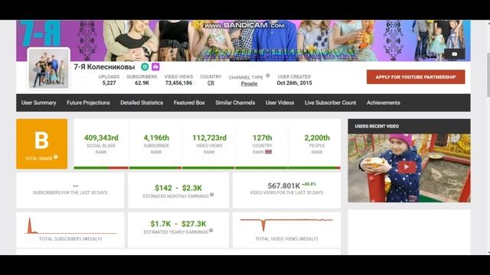Click the channel name 7-Я Колесниковы
490x275 pixels.
coord(104,66)
